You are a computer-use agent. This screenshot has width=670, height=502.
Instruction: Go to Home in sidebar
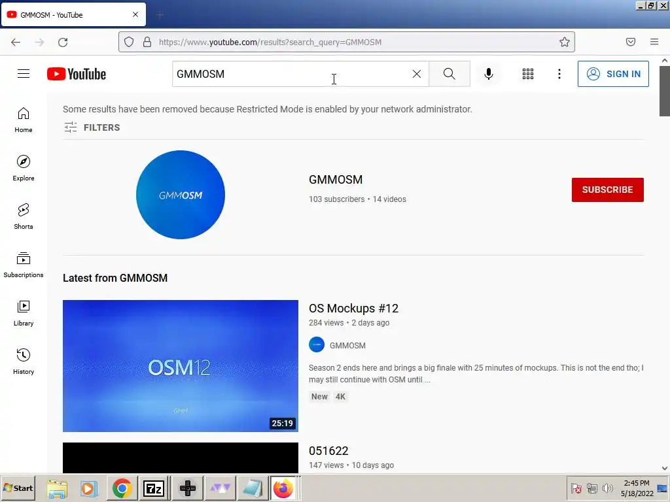point(24,120)
